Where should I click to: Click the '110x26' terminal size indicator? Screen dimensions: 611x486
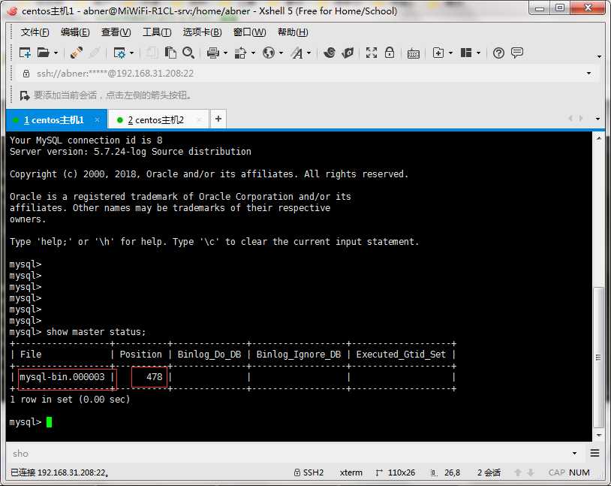pyautogui.click(x=396, y=472)
